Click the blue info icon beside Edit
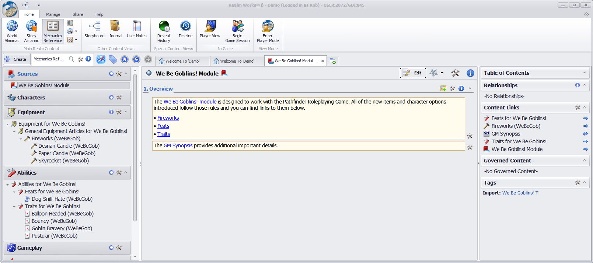593x263 pixels. pos(470,73)
